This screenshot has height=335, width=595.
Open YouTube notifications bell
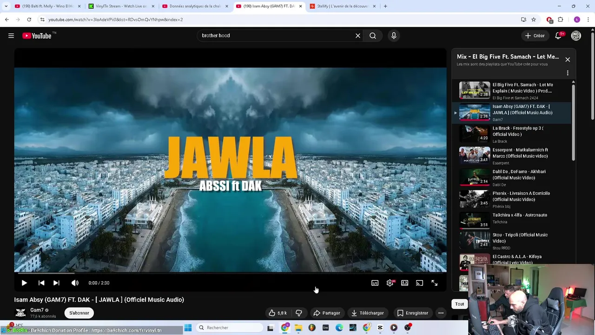(x=559, y=36)
